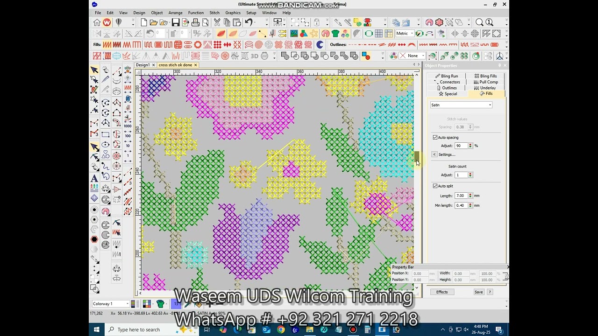This screenshot has width=598, height=336.
Task: Open the taskbar notification center icon
Action: pos(499,330)
